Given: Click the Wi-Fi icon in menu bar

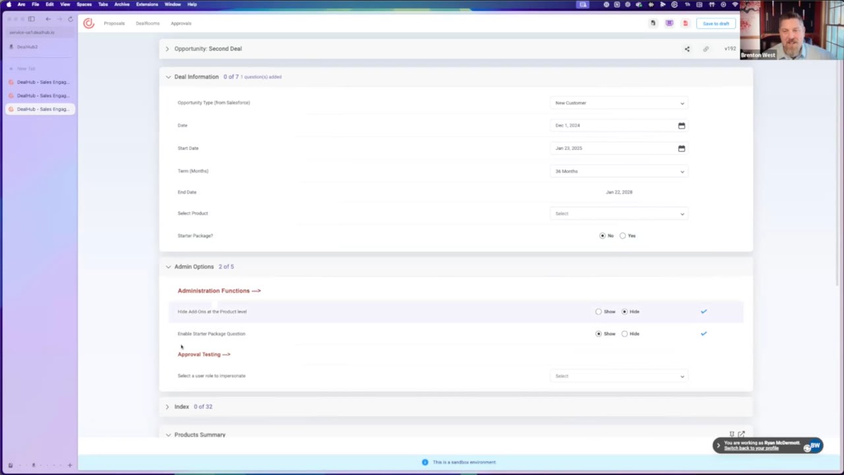Looking at the screenshot, I should [x=735, y=5].
